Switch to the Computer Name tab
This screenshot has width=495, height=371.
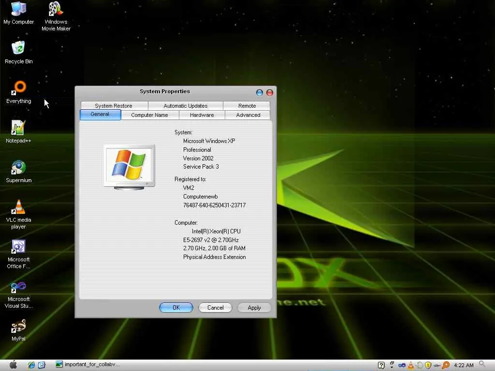point(150,115)
